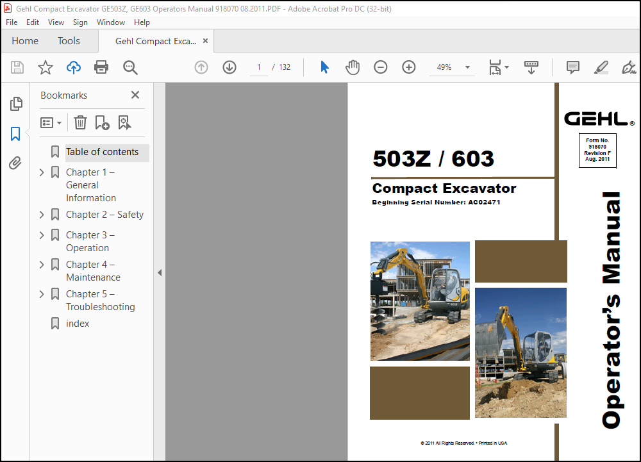Open the View menu
The width and height of the screenshot is (641, 462).
(56, 22)
